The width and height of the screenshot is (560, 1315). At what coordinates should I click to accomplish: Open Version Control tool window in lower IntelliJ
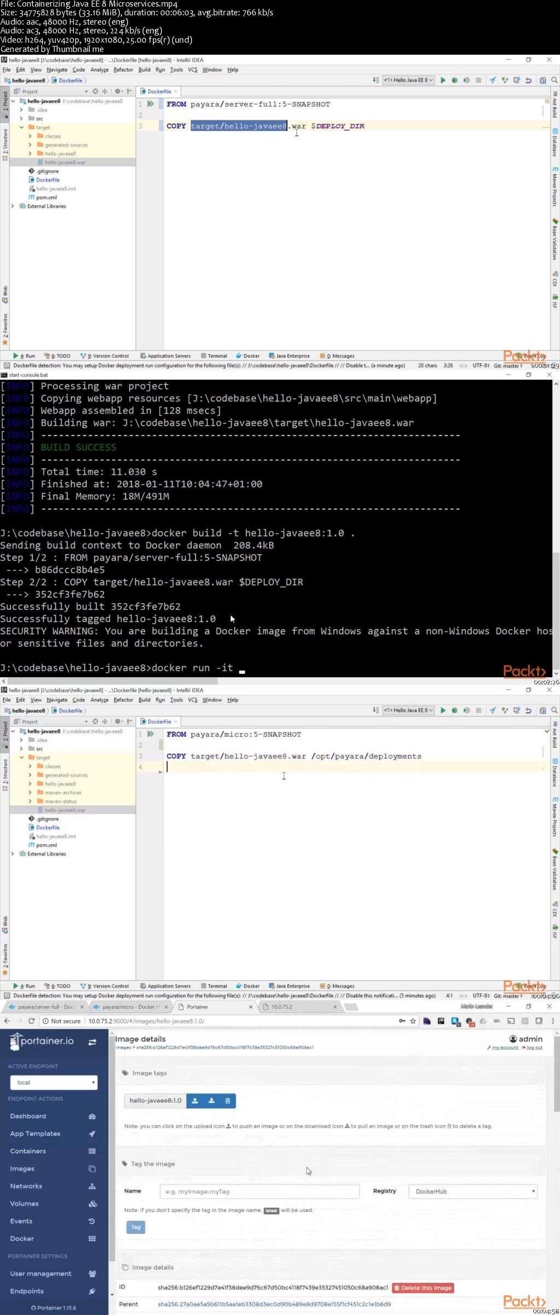(x=104, y=986)
